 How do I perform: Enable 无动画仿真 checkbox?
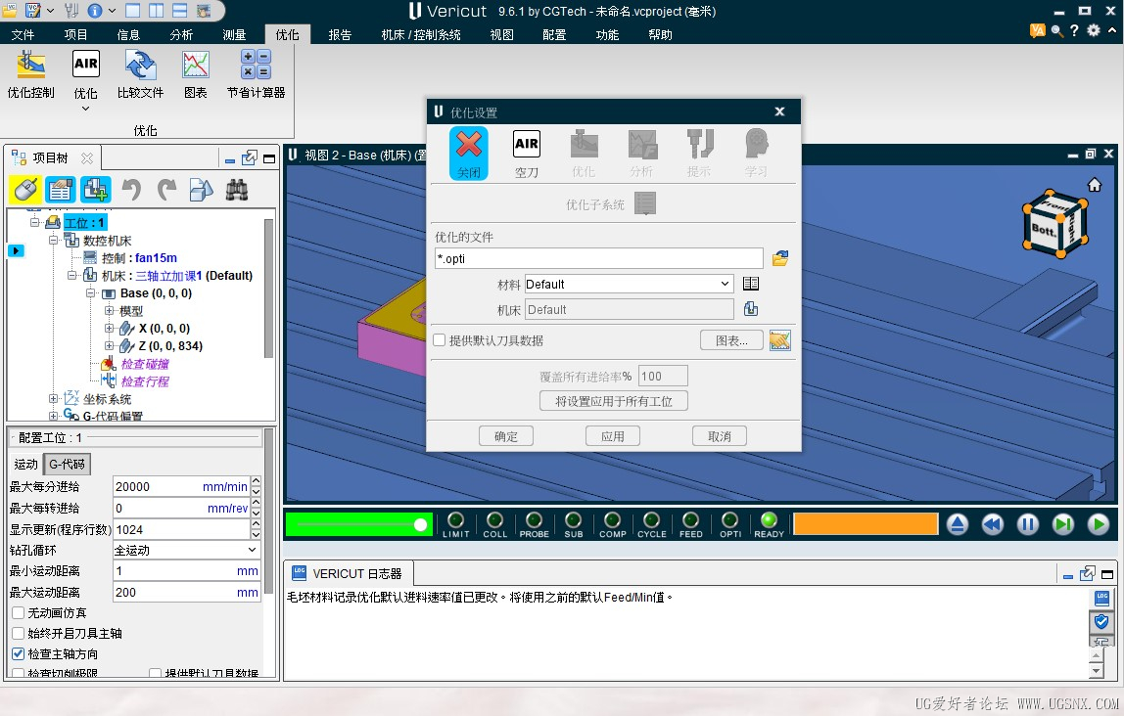pyautogui.click(x=19, y=613)
